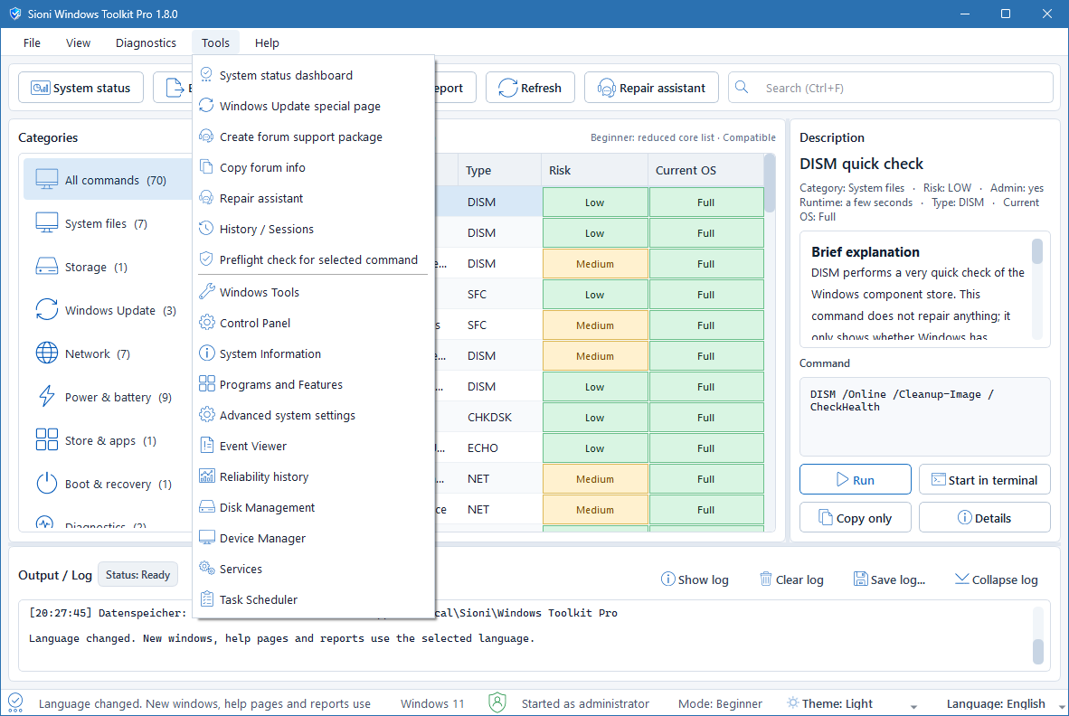
Task: Click the Refresh toolbar button
Action: (530, 87)
